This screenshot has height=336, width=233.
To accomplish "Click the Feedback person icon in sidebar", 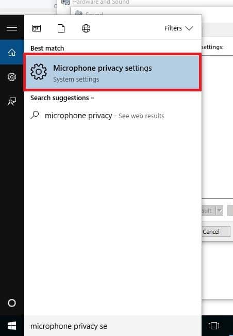I will (x=12, y=102).
